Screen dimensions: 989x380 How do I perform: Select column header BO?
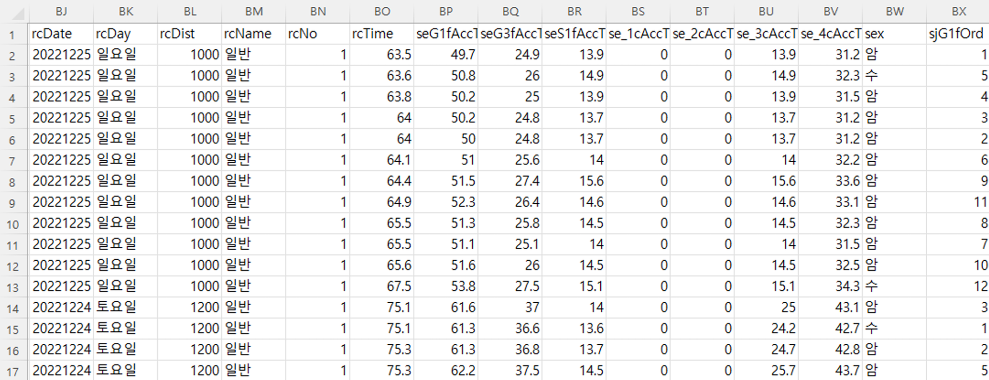coord(381,12)
